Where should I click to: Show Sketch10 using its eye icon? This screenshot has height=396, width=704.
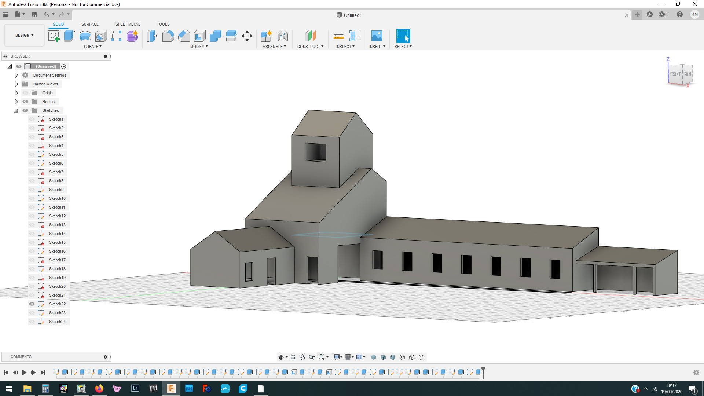point(32,198)
